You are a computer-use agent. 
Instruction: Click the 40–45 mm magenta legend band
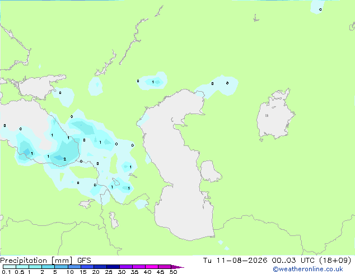pos(152,267)
